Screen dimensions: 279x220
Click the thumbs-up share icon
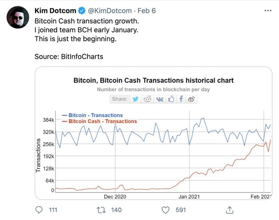coord(171,99)
